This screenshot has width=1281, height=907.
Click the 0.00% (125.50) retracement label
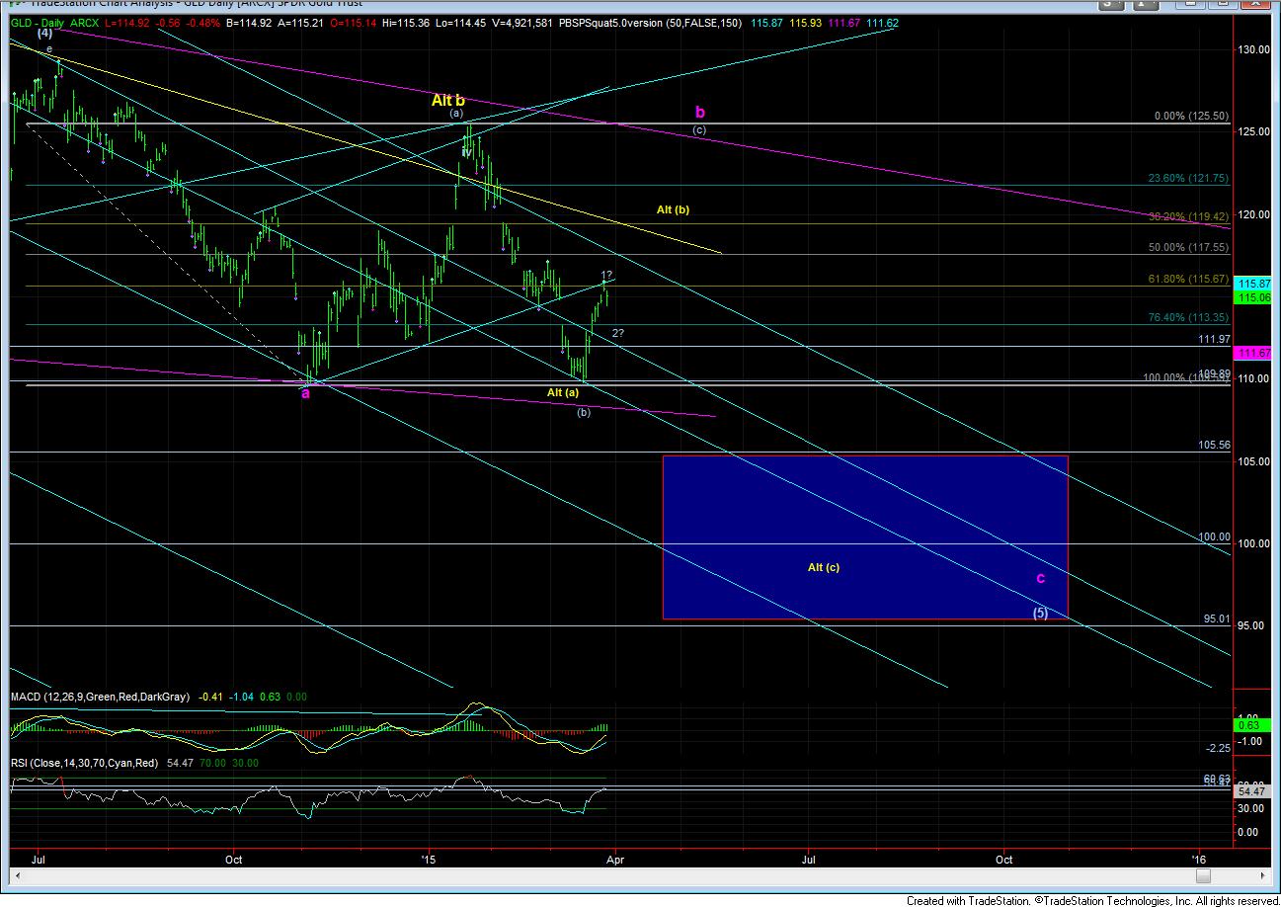(1189, 116)
